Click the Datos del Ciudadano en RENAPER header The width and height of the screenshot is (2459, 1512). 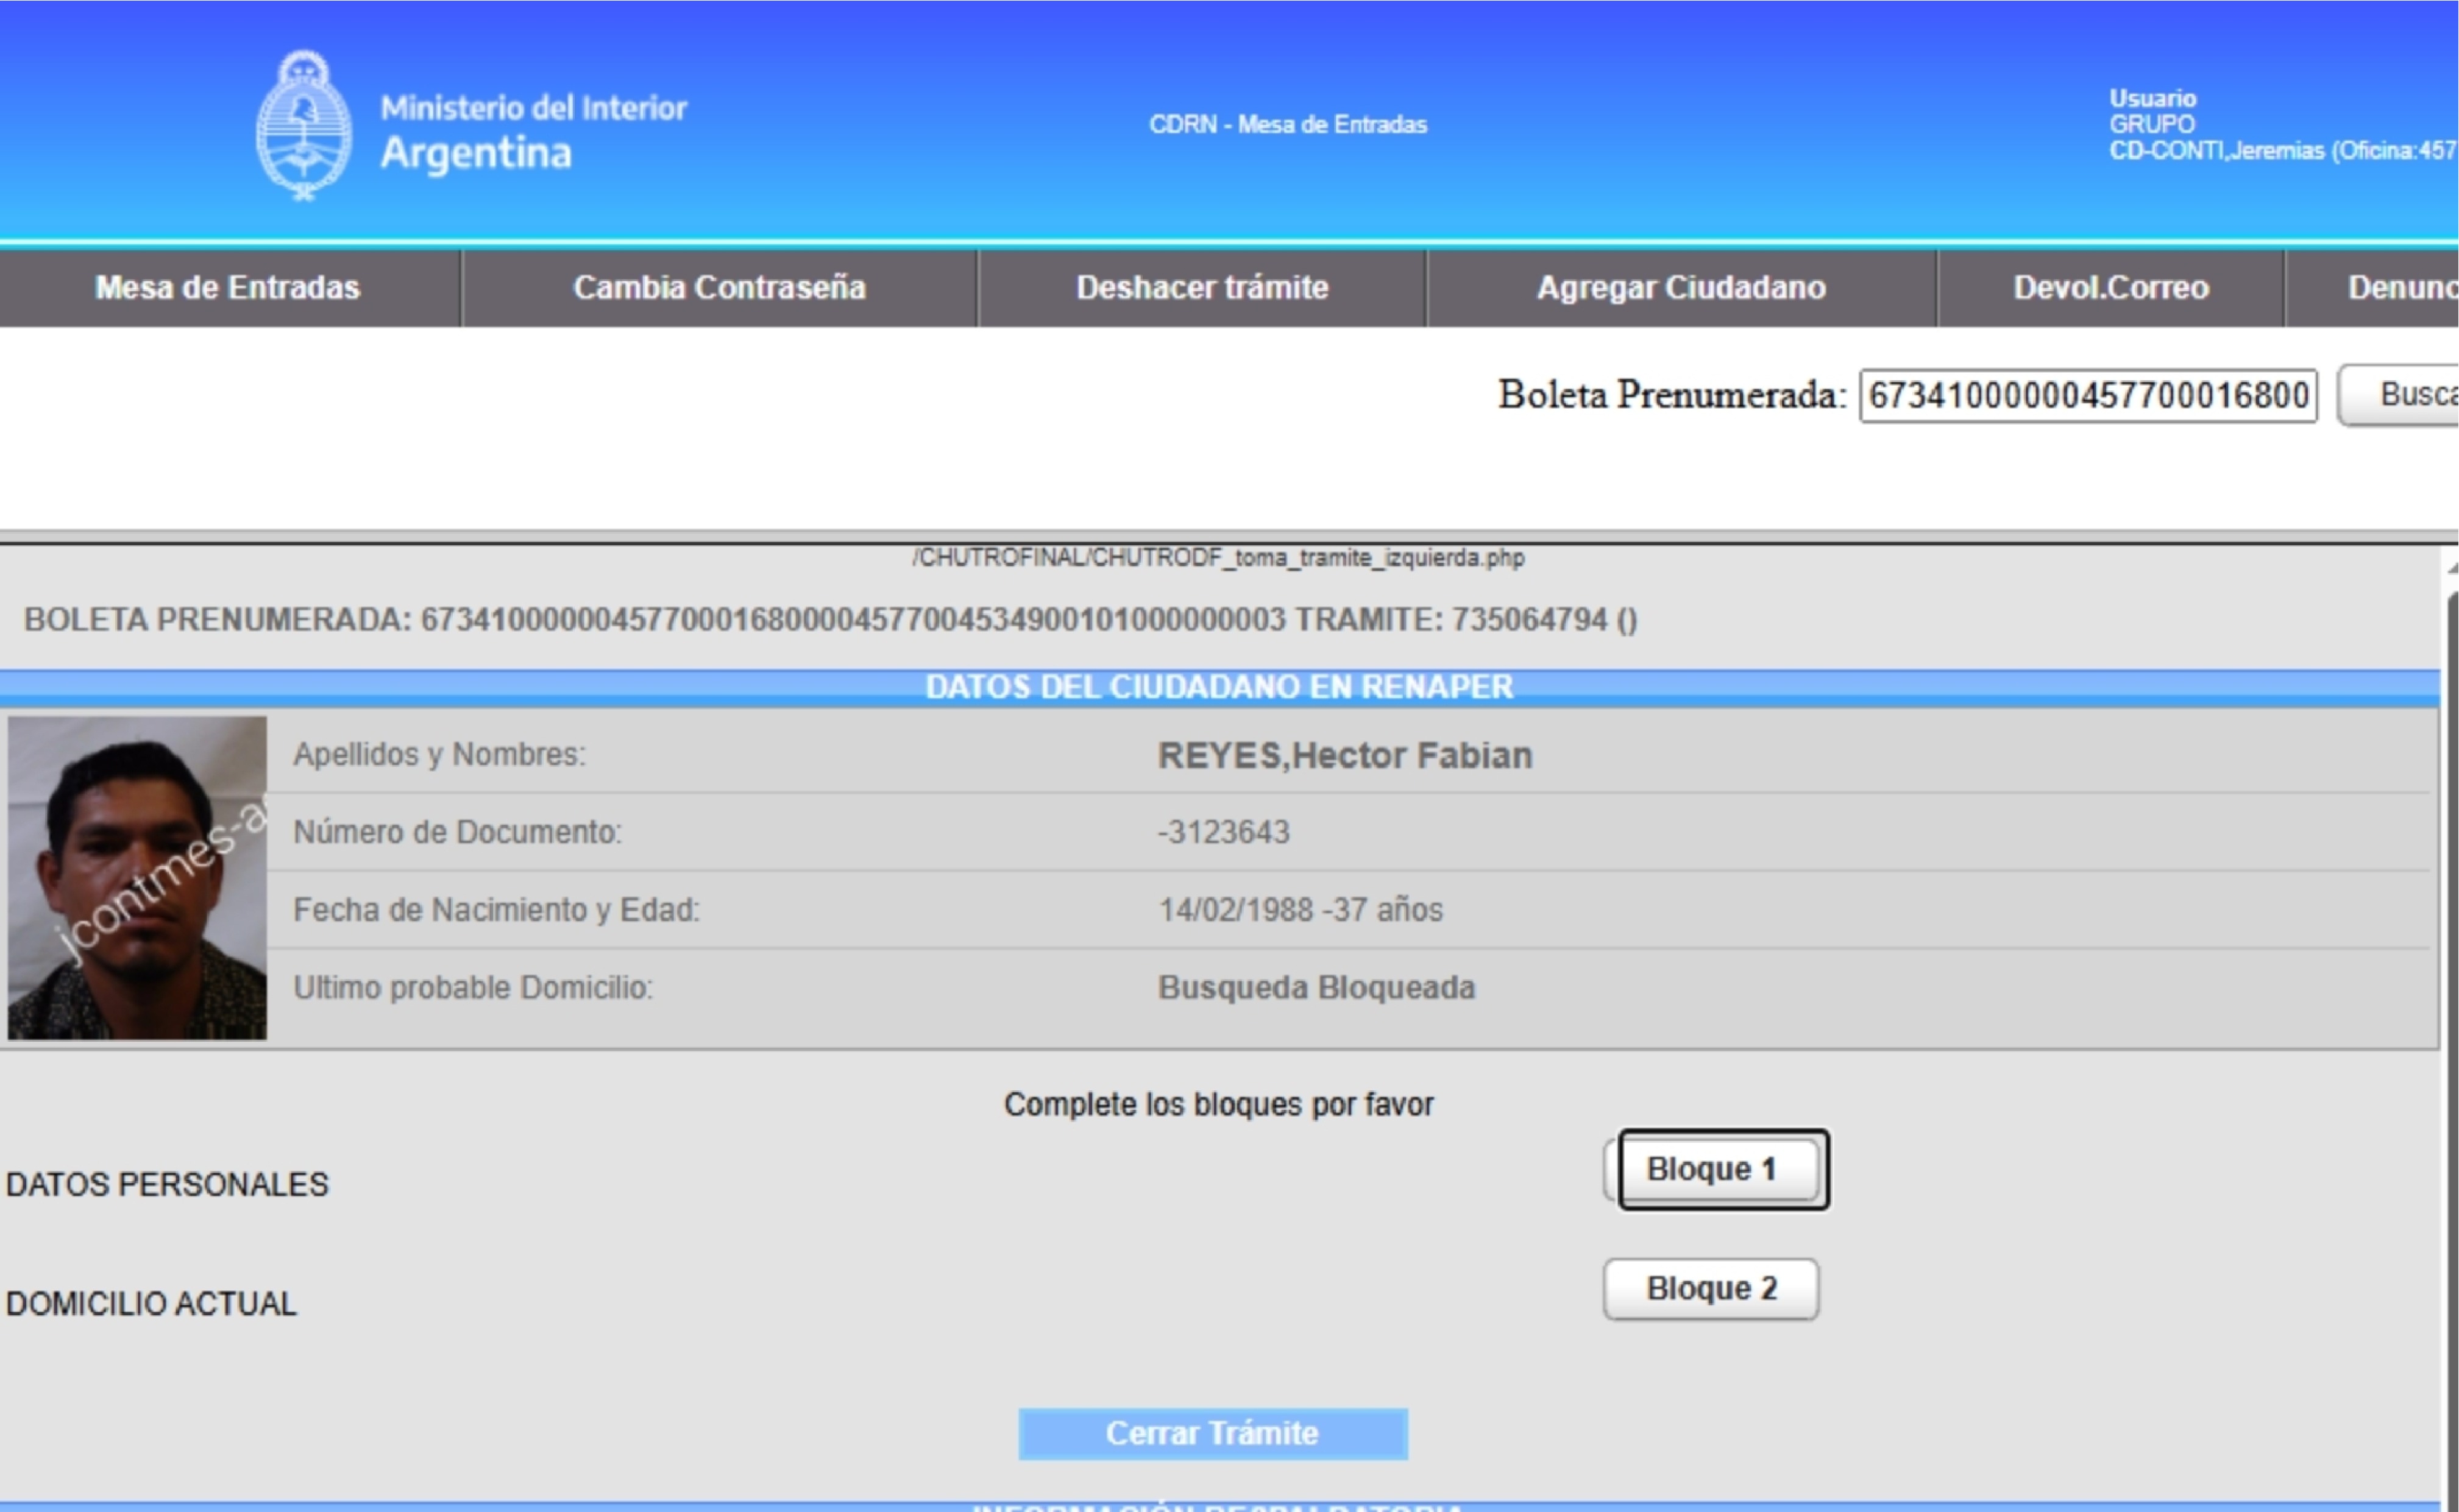coord(1218,687)
